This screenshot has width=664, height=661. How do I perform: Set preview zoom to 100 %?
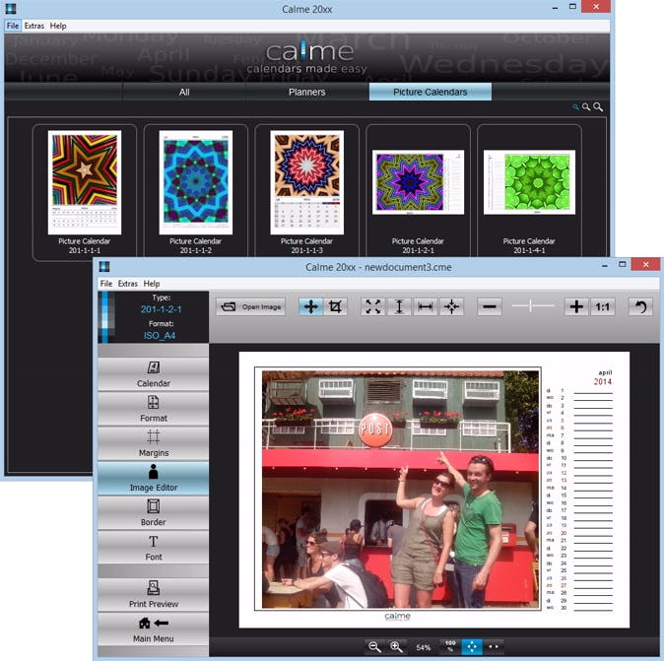pyautogui.click(x=450, y=646)
